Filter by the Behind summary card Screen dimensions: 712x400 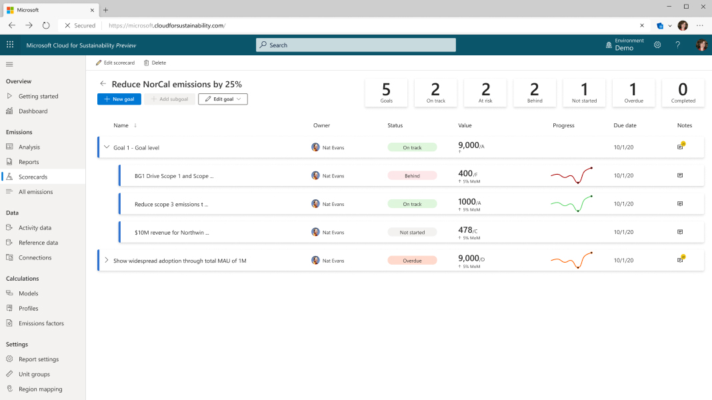click(535, 93)
